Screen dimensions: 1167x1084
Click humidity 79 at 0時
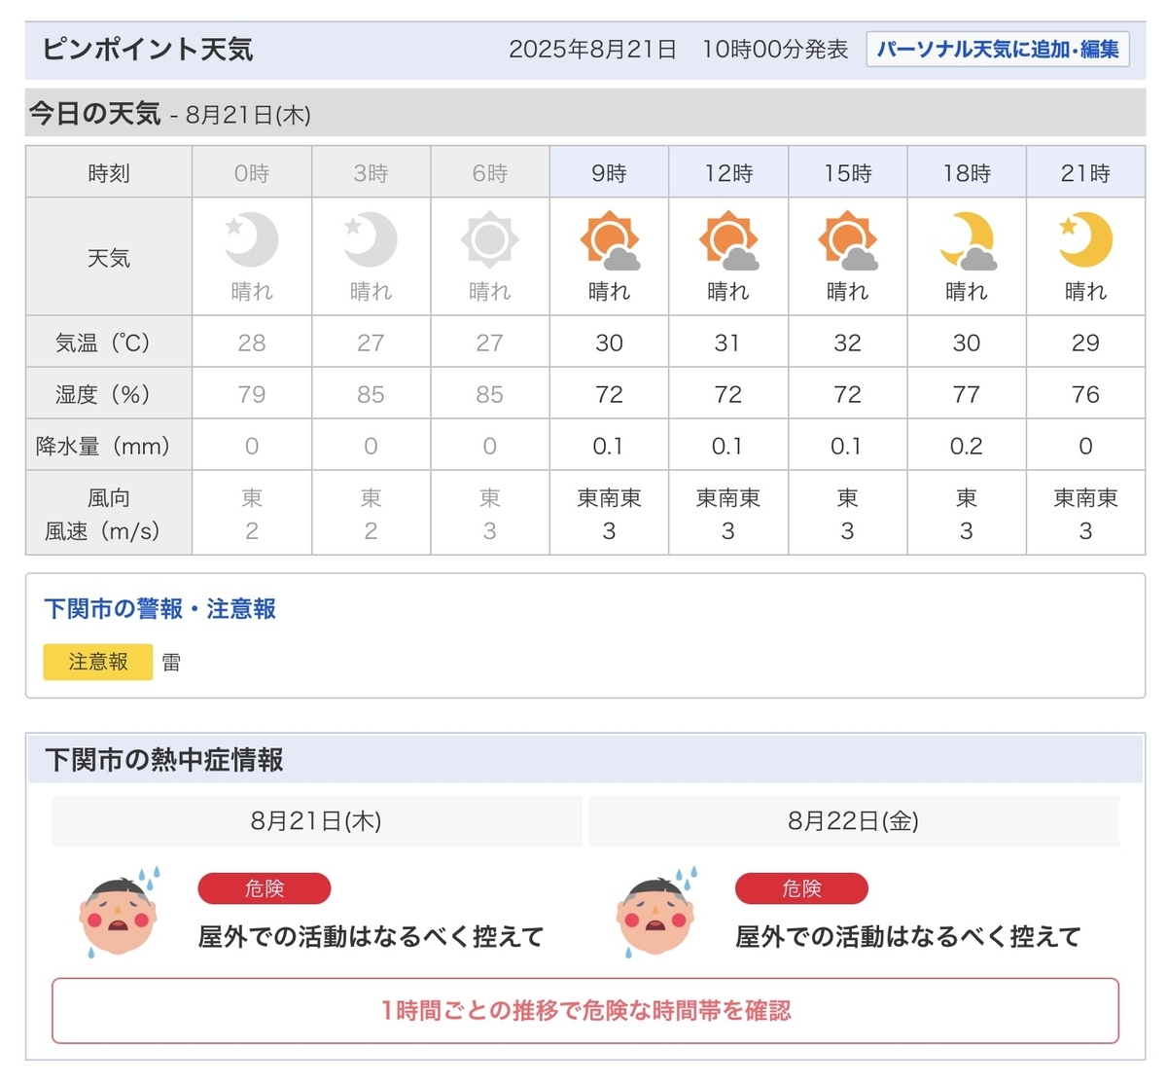click(252, 394)
